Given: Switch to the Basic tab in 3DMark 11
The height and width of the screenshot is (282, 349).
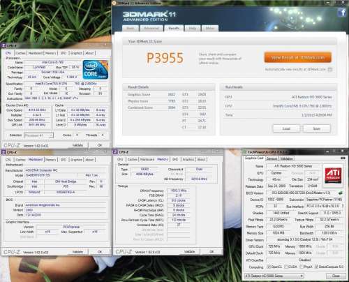Looking at the screenshot, I should pyautogui.click(x=131, y=28).
